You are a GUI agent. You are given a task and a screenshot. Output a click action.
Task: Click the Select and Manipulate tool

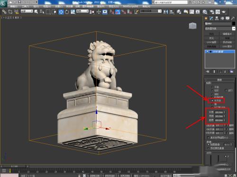click(99, 12)
